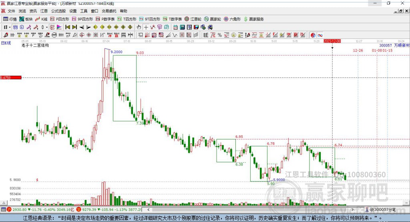410x222 pixels.
Task: Click the 300057 万顺新材 stock name
Action: [394, 45]
